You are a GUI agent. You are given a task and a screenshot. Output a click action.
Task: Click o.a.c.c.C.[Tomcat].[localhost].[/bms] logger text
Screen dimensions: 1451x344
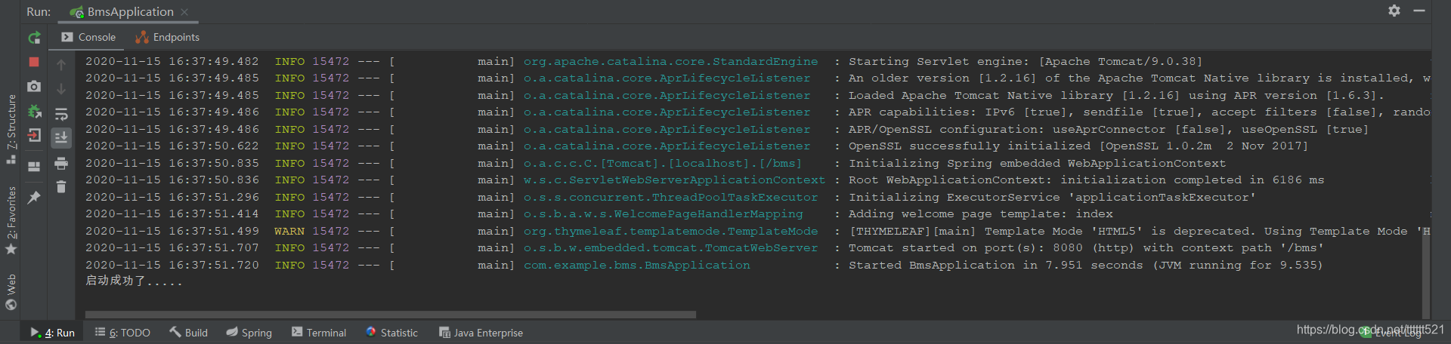tap(663, 164)
